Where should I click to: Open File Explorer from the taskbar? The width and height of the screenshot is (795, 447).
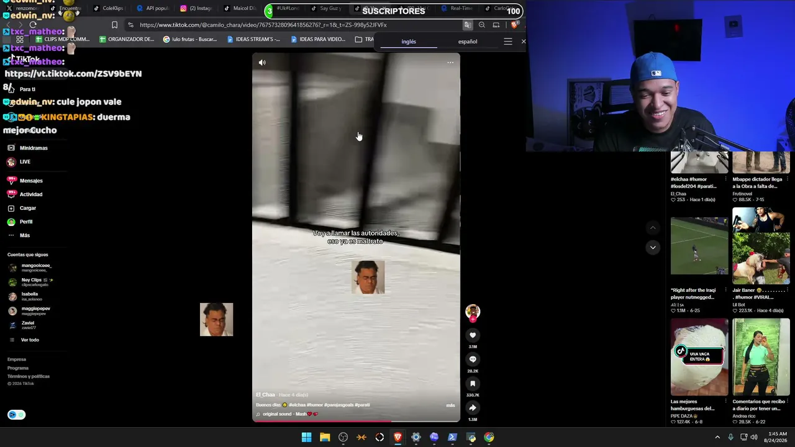coord(325,437)
